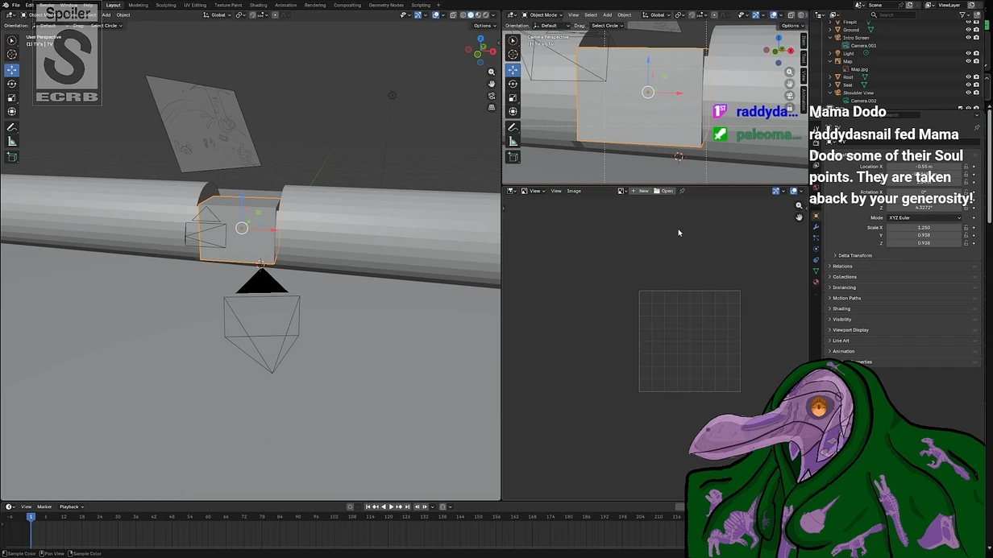Click zoom magnifier in the image editor
The image size is (993, 558).
coord(799,206)
